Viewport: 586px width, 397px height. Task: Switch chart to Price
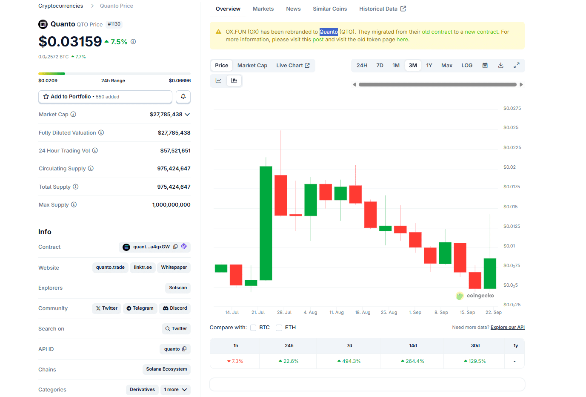221,65
